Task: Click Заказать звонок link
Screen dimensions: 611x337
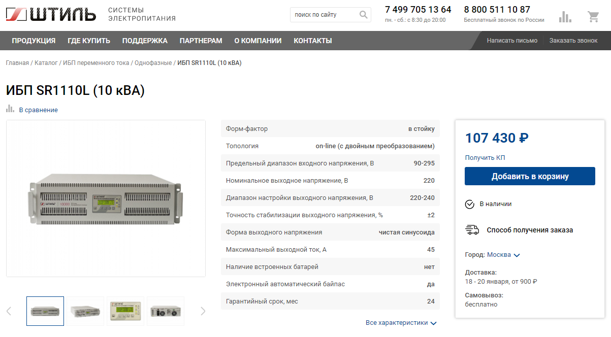Action: tap(573, 41)
